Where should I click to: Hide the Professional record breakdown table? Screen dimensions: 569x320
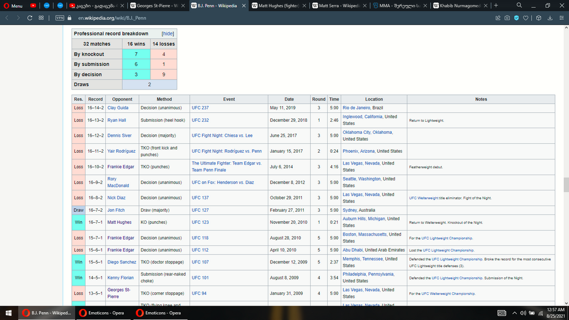tap(168, 33)
